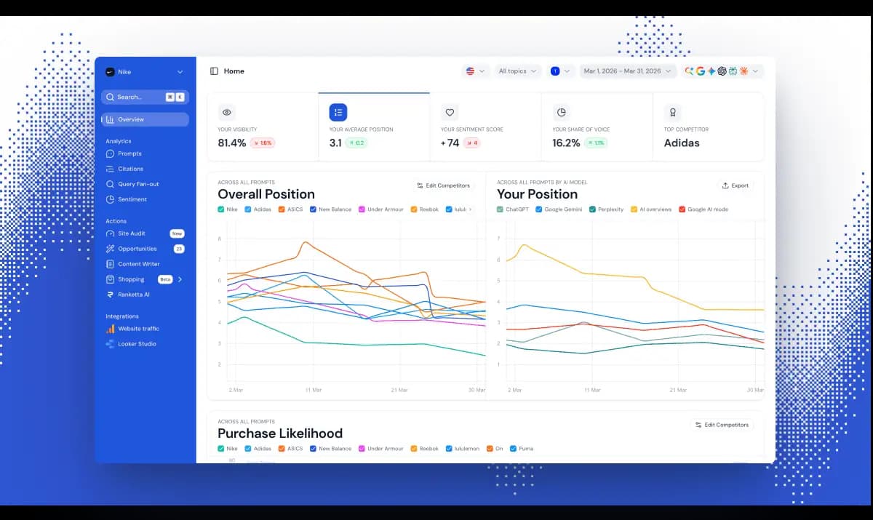Toggle Puma checkbox in Purchase Likelihood legend

tap(513, 449)
